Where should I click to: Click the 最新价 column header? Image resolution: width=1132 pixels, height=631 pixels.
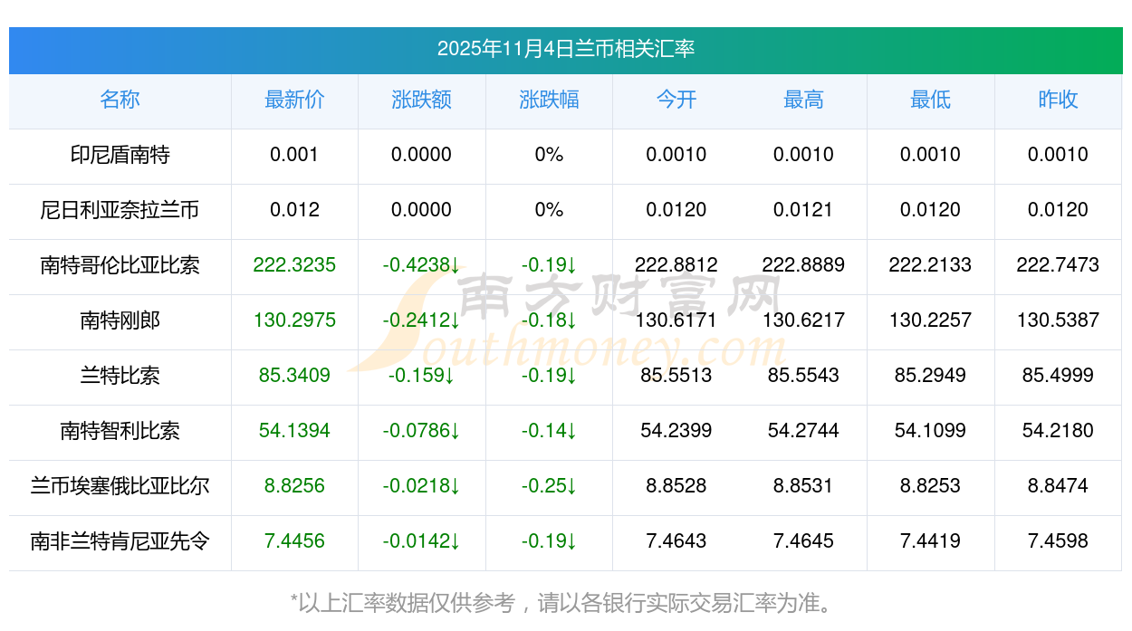coord(294,100)
